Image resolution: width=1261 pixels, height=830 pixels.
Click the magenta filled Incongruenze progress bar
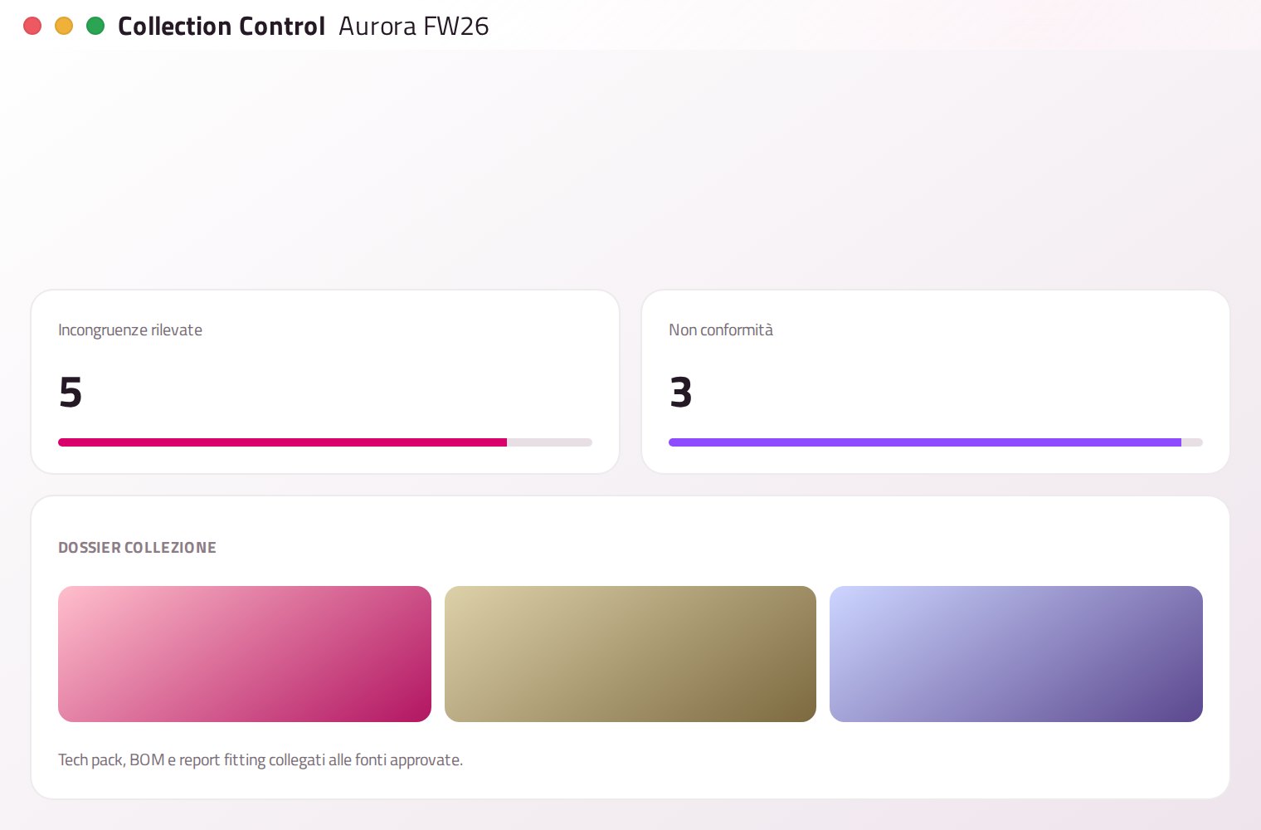[x=282, y=442]
